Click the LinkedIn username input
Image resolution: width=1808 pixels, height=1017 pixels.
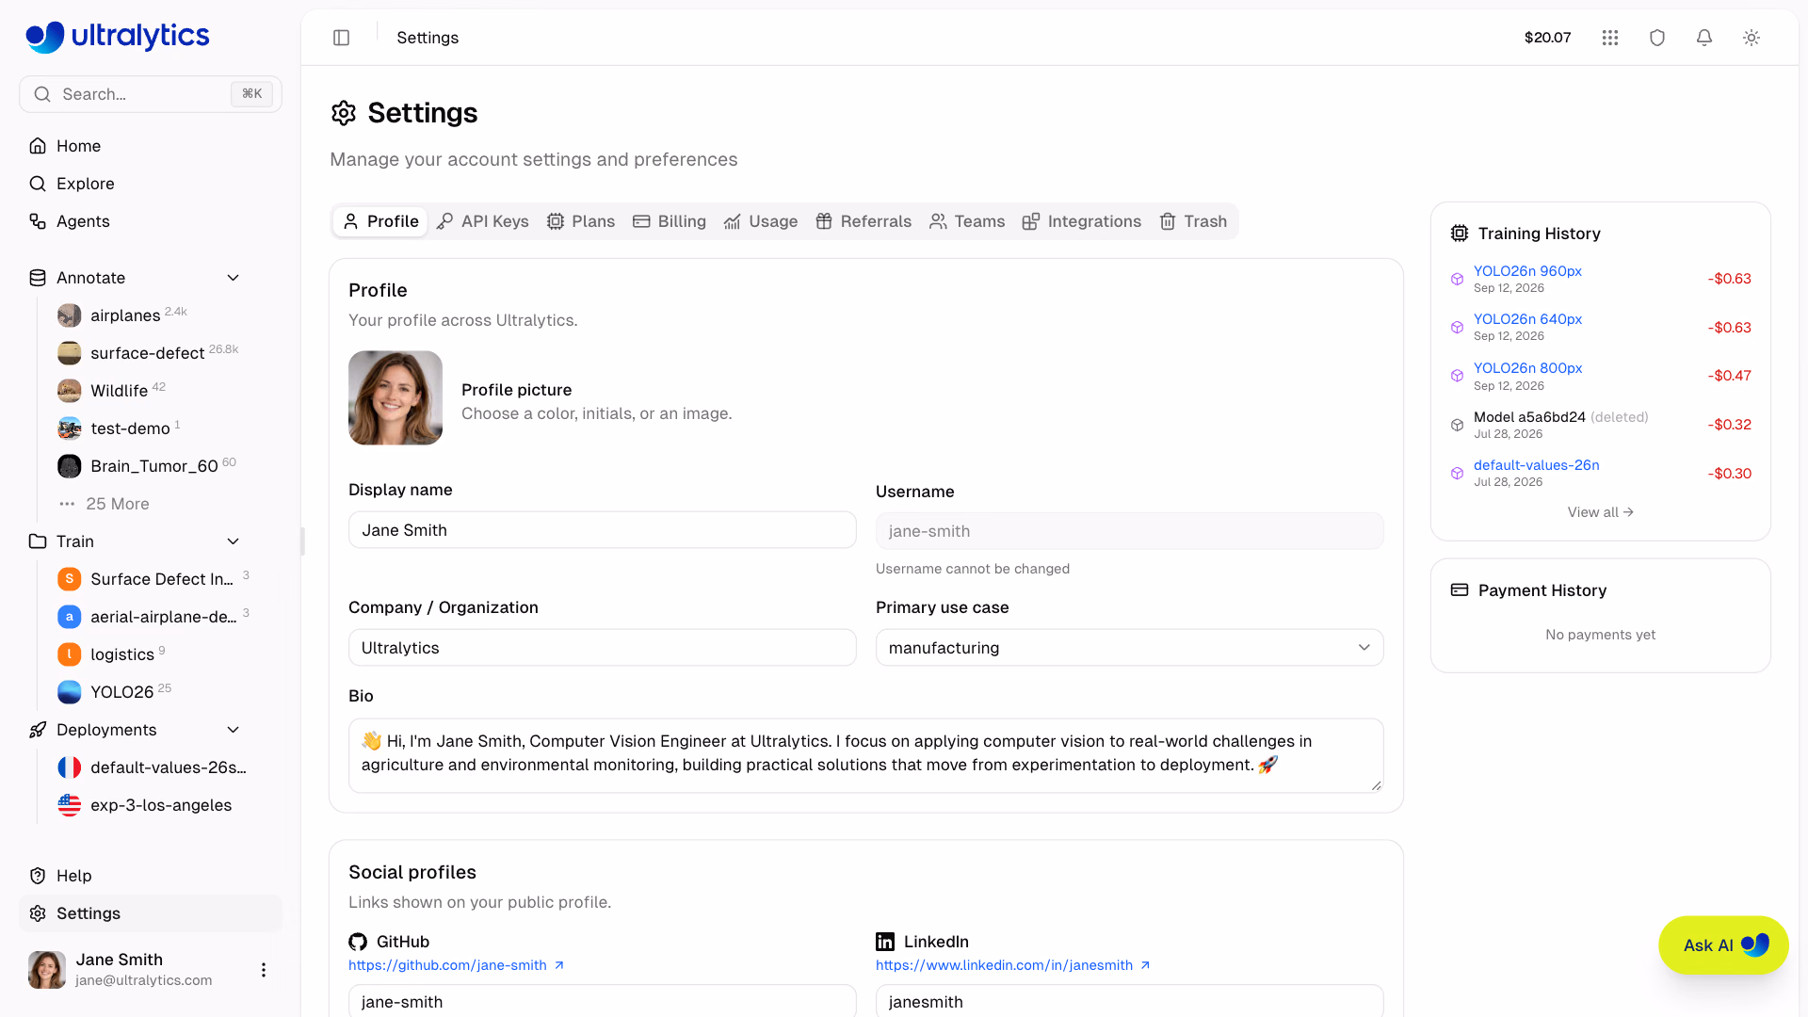tap(1130, 1001)
